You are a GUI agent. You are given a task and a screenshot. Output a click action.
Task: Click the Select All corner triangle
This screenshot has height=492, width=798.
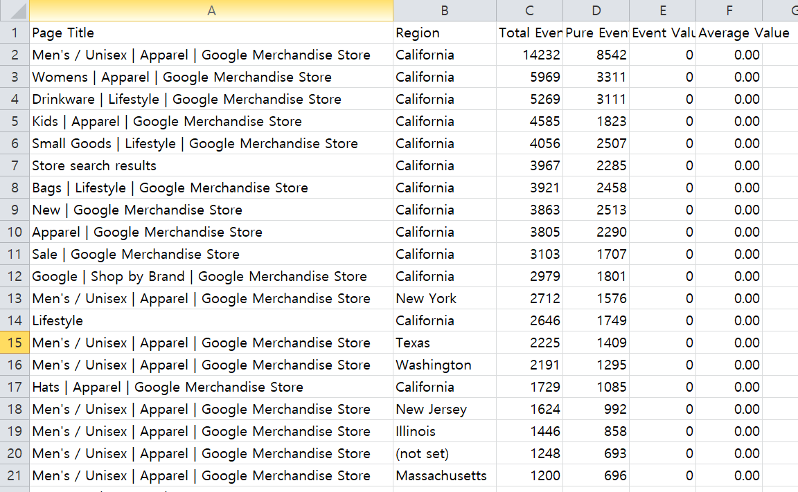click(x=15, y=10)
